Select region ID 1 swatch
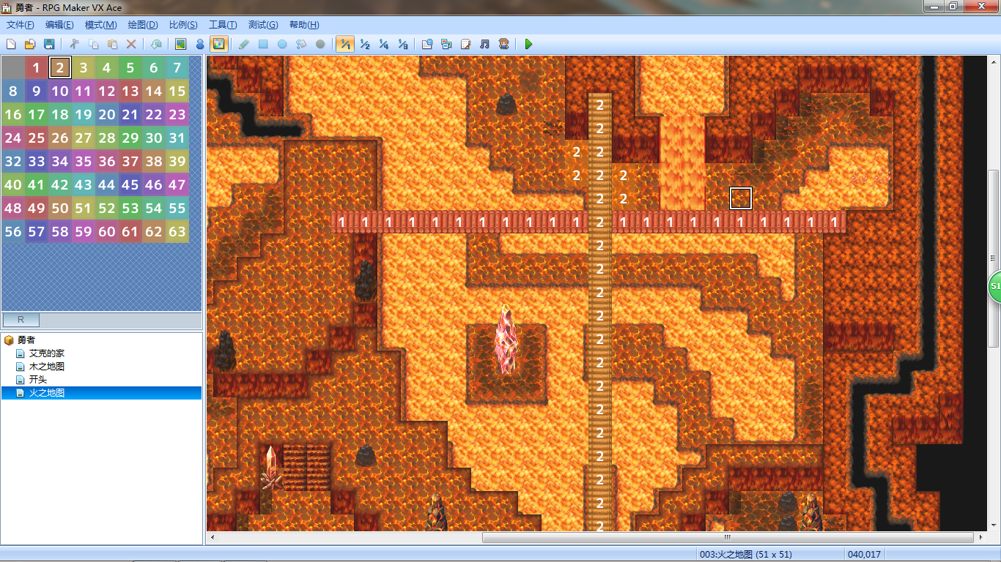Screen dimensions: 1001x562 coord(37,68)
